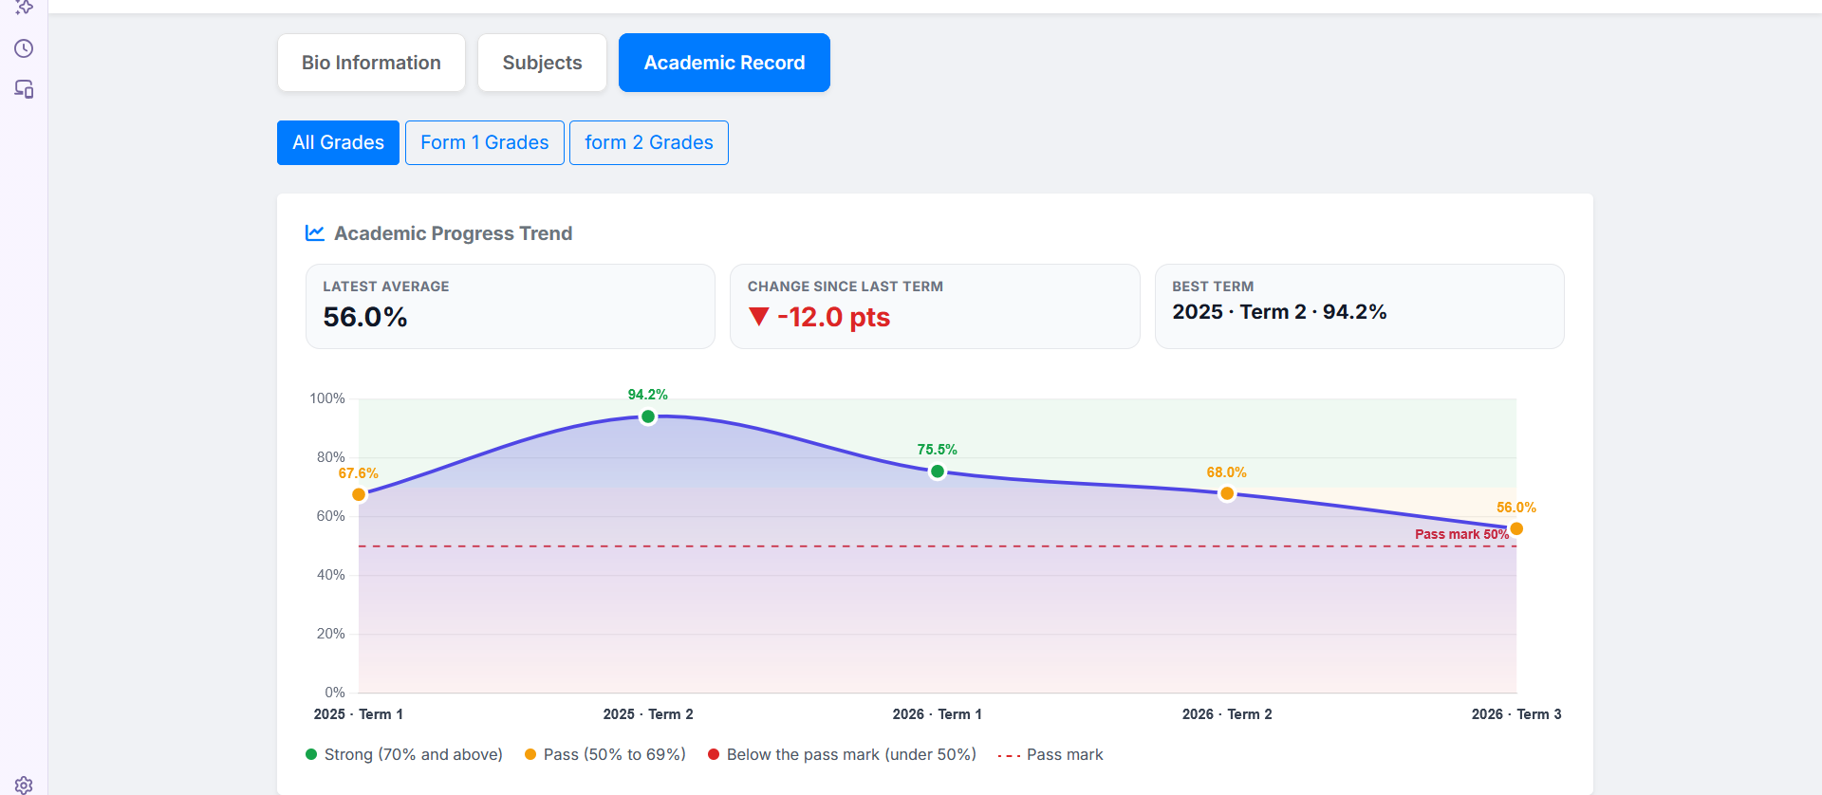Viewport: 1822px width, 795px height.
Task: Click the "2025 · Term 2" axis label
Action: 648,714
